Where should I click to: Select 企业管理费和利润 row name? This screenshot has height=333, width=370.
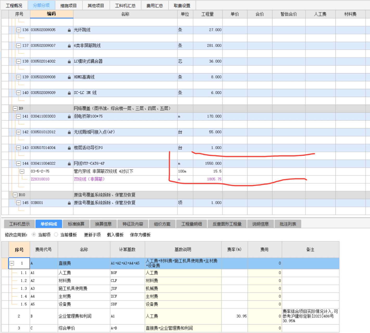tap(84, 316)
